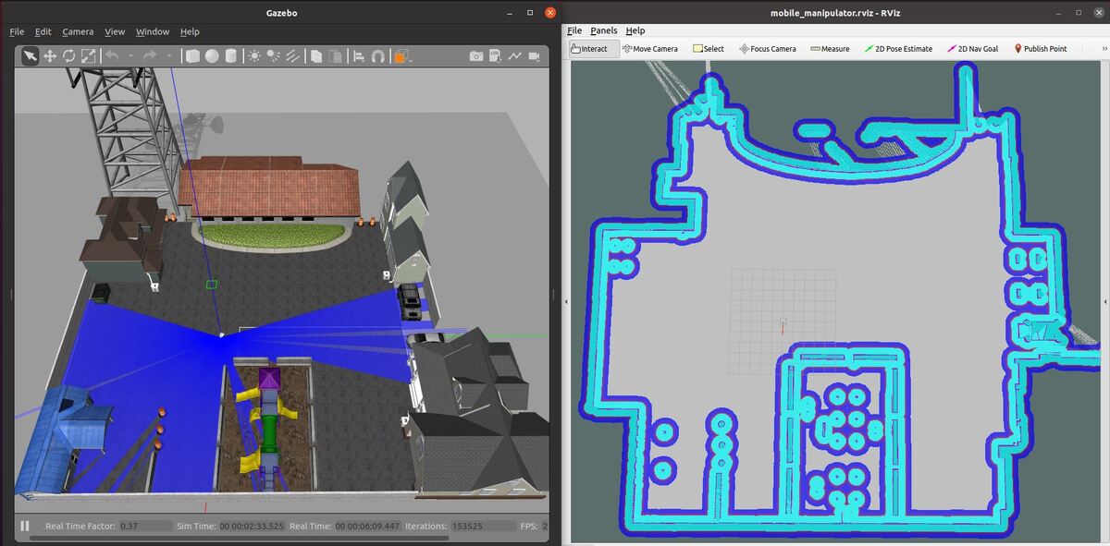Capture a screenshot with the camera icon
Viewport: 1110px width, 546px height.
click(475, 55)
